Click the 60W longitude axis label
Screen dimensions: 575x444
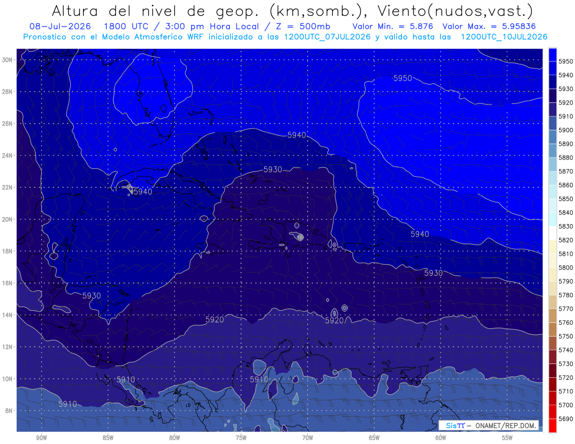coord(441,438)
